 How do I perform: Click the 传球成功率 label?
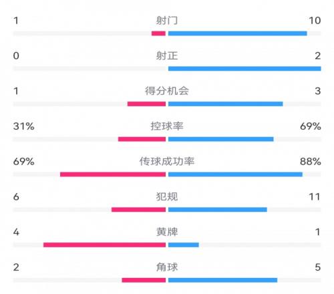(167, 161)
